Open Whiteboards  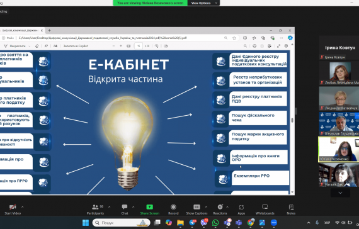pyautogui.click(x=265, y=209)
